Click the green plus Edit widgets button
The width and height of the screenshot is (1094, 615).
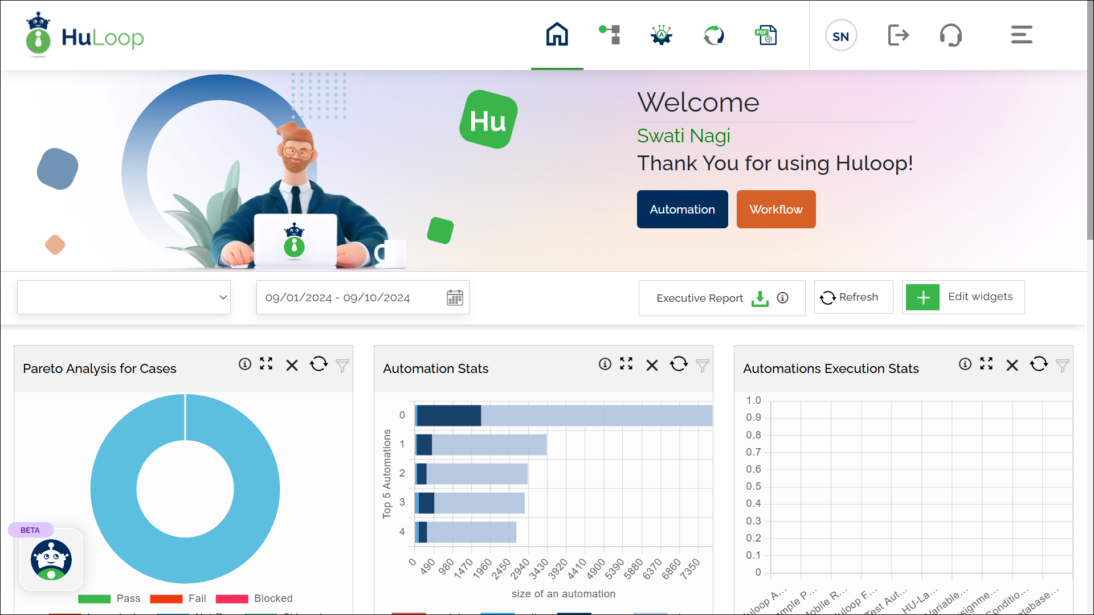pos(922,297)
